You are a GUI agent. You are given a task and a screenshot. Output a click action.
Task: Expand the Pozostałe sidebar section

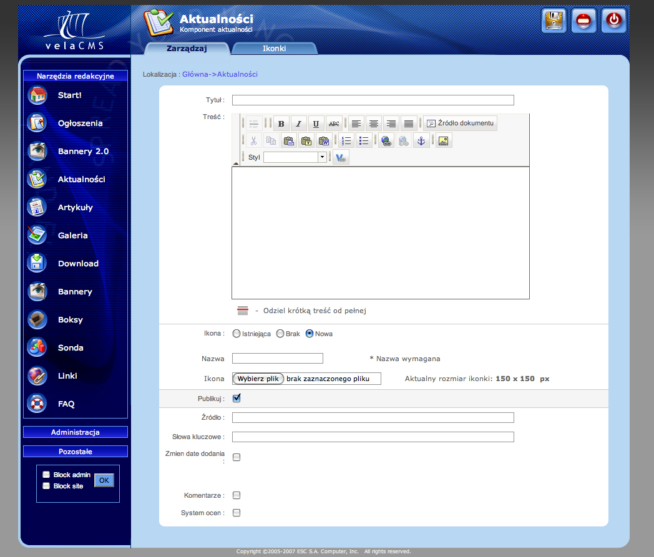click(75, 451)
